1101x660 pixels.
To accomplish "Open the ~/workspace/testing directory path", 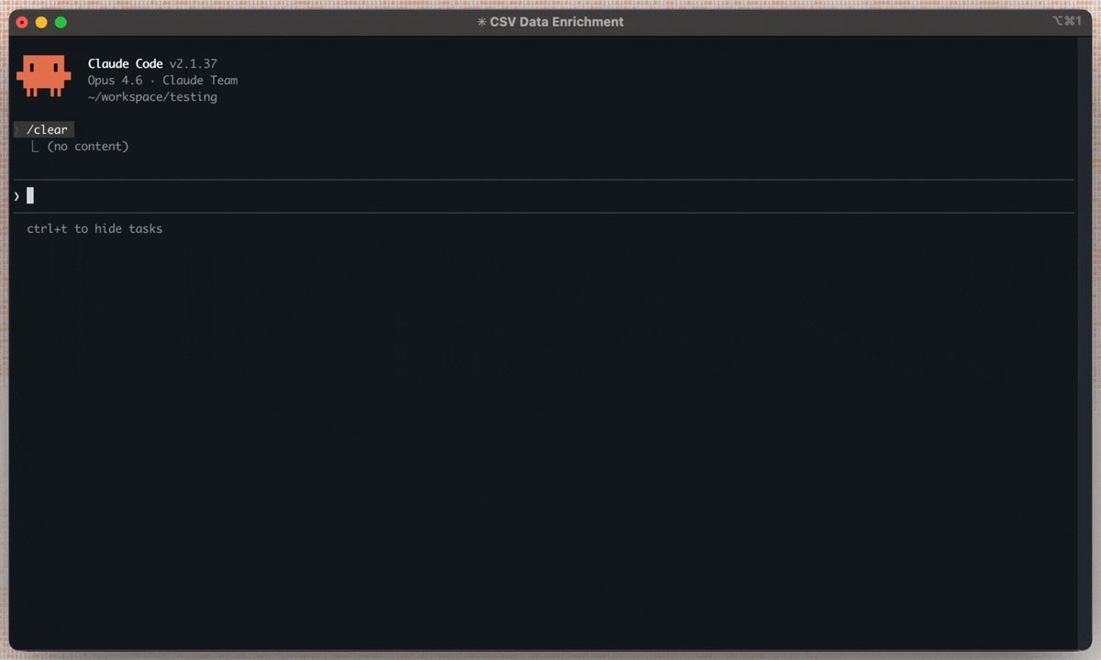I will click(150, 96).
